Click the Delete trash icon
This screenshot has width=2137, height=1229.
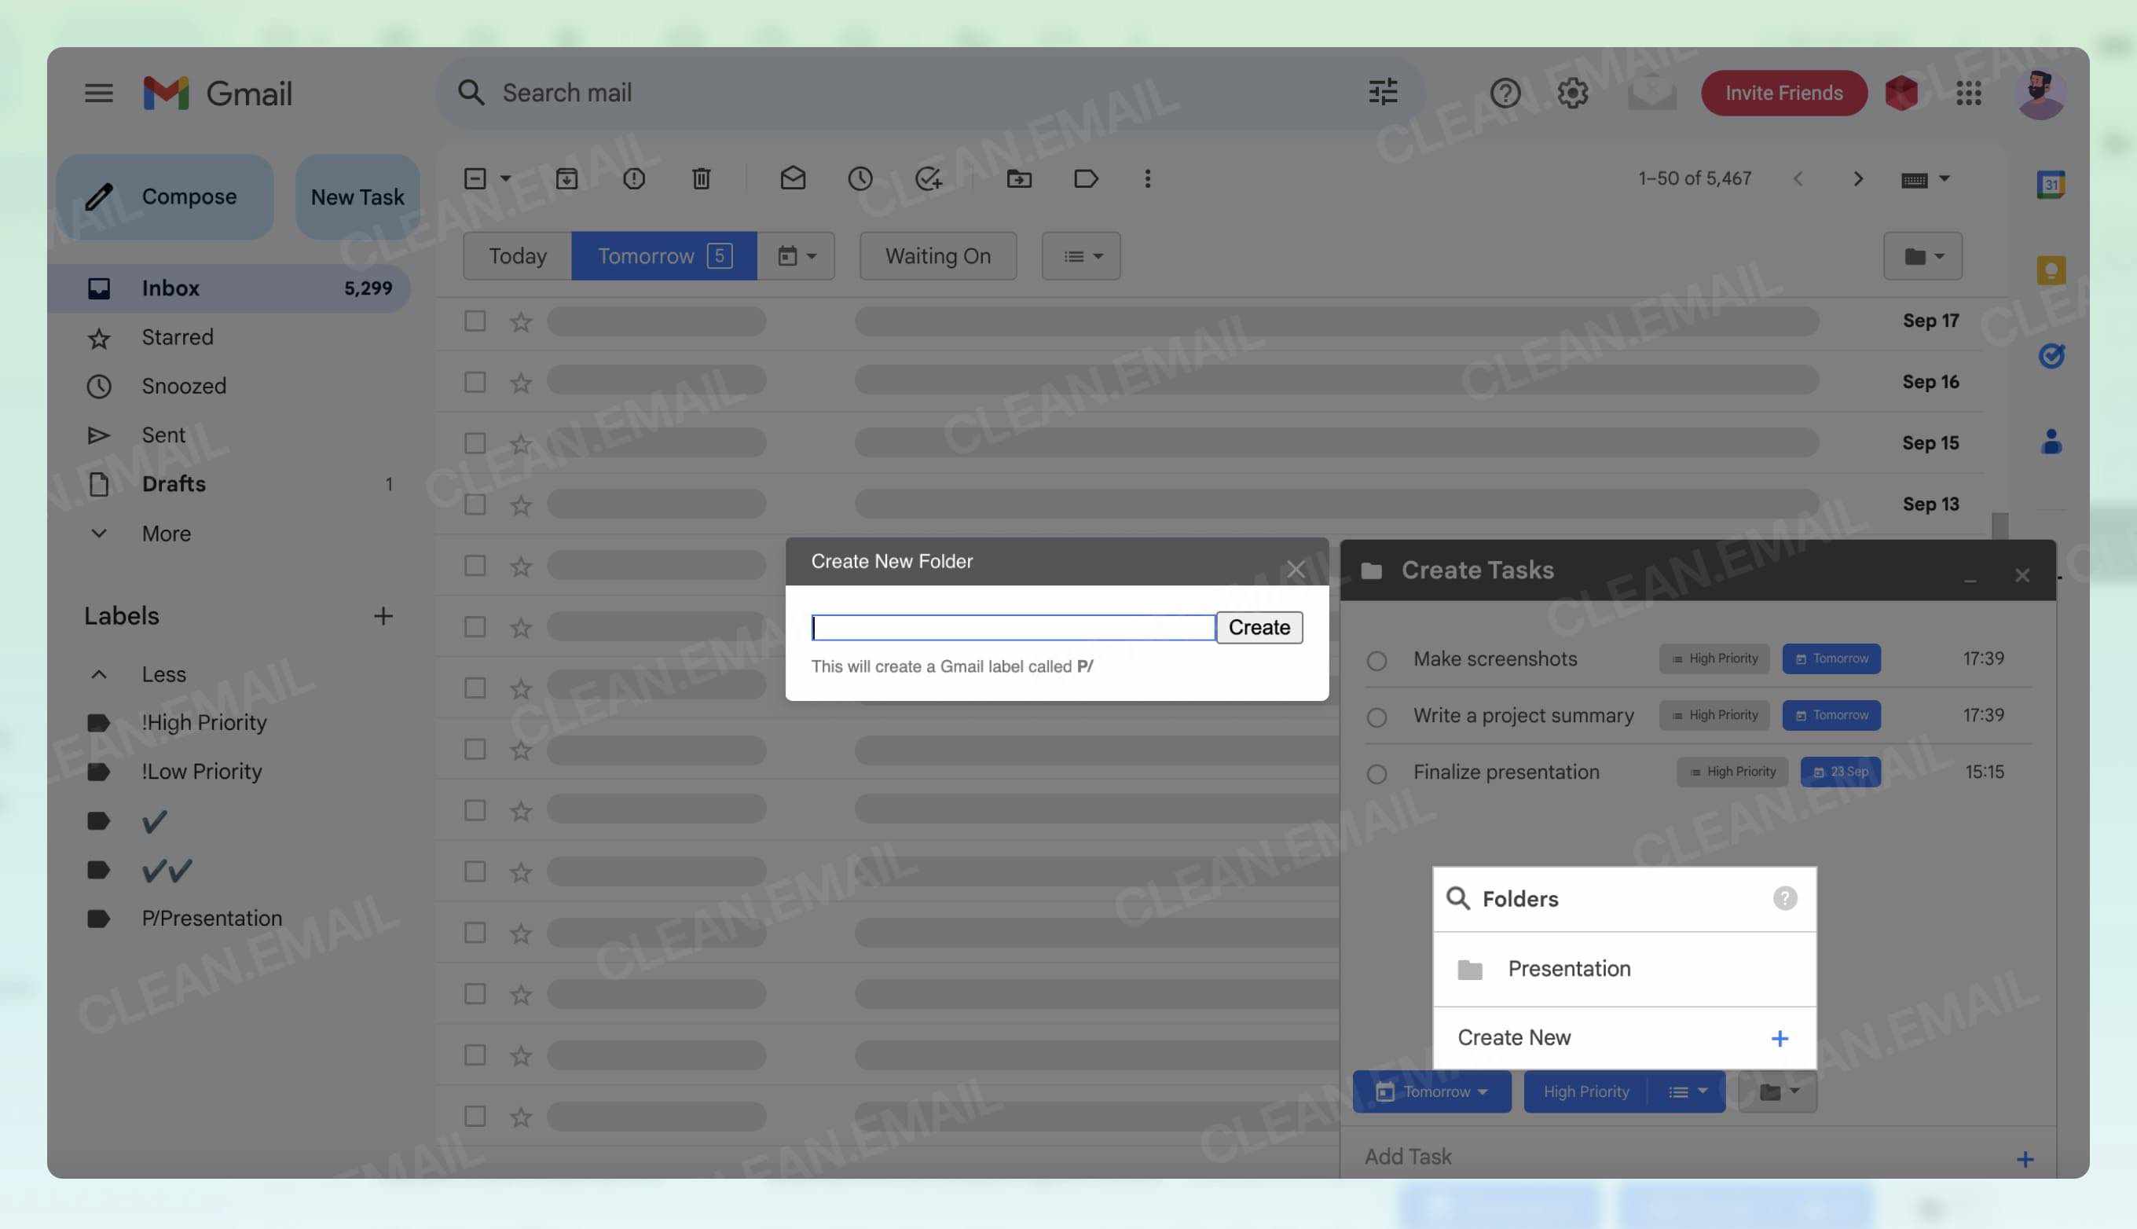(701, 178)
